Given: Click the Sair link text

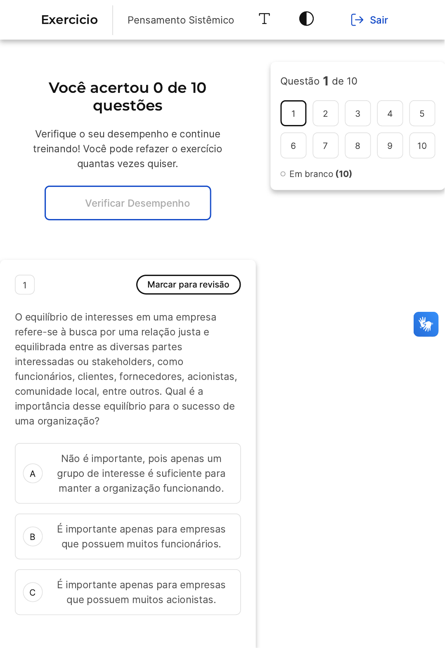Looking at the screenshot, I should (379, 20).
